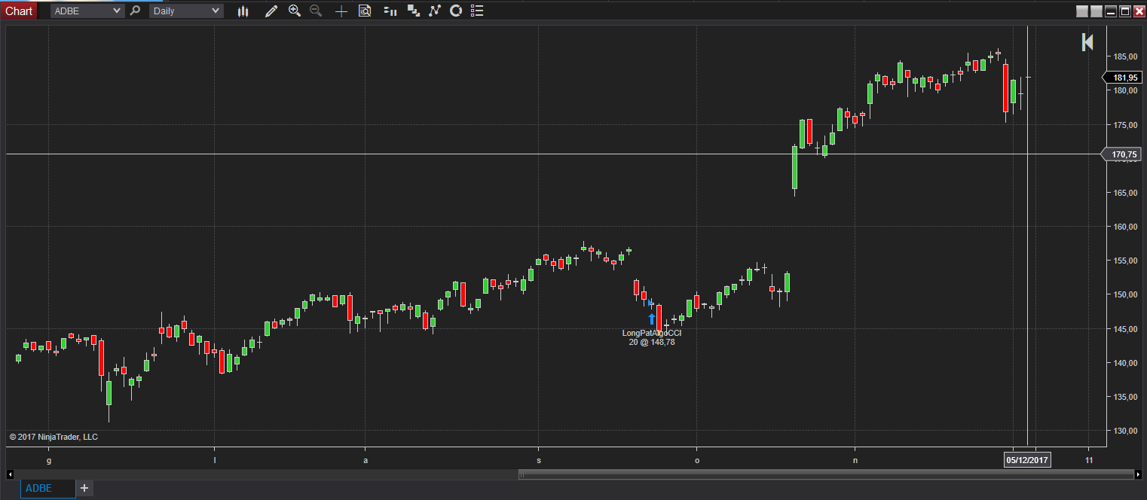Click the second gray window link button

click(1097, 11)
